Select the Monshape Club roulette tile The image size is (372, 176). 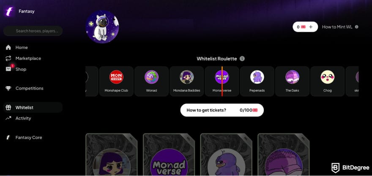coord(116,81)
